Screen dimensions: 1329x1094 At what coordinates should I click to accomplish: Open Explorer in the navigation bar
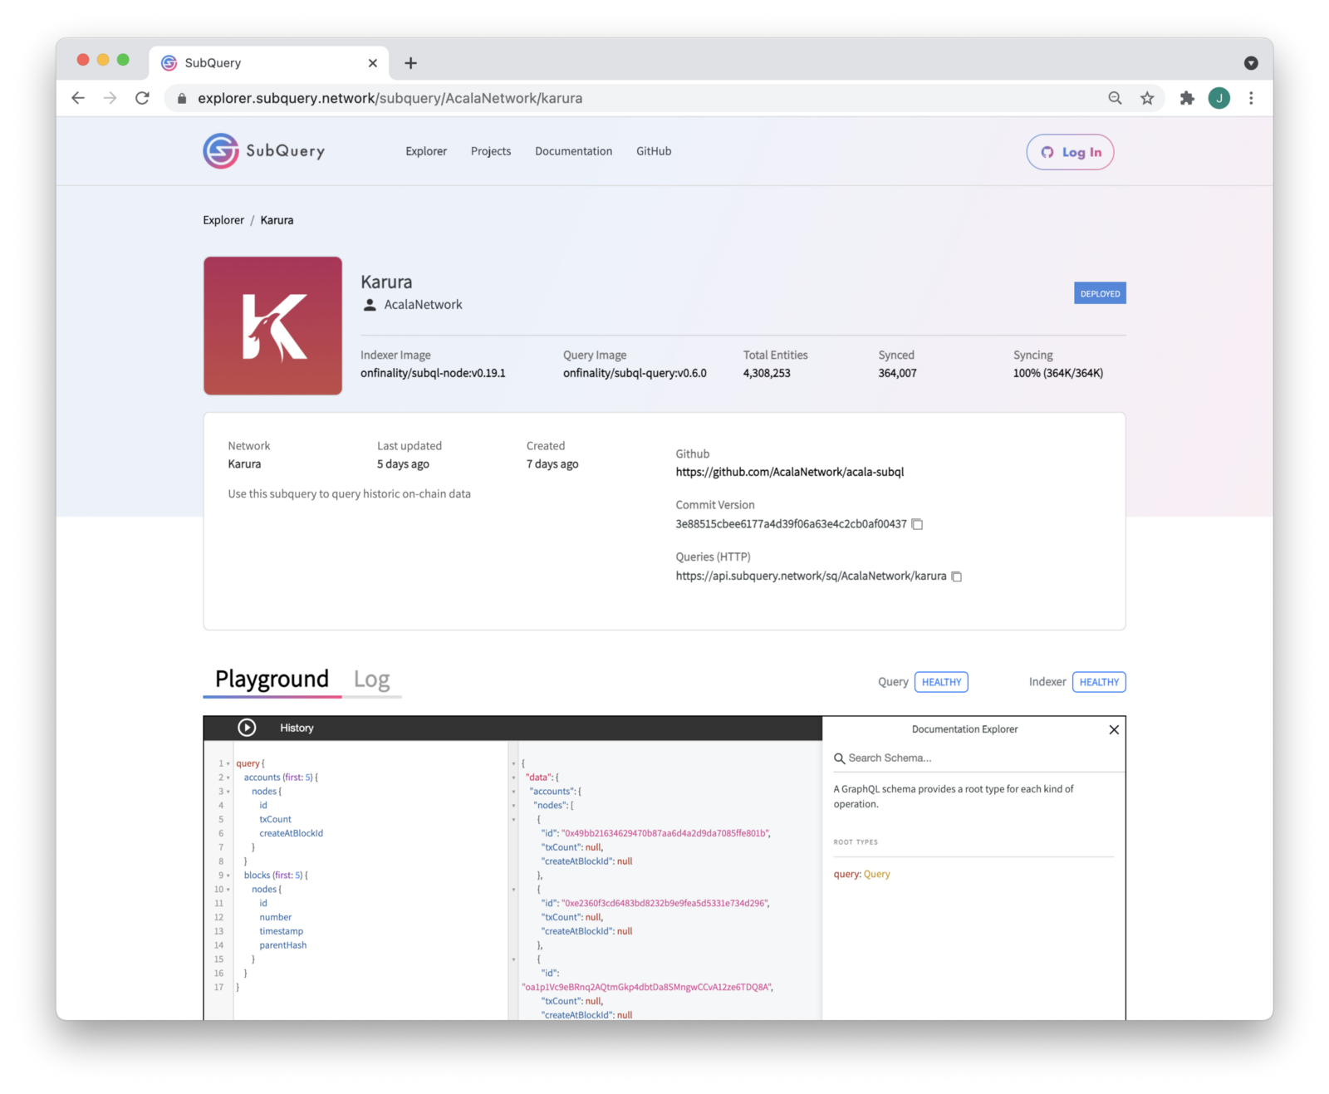(426, 151)
